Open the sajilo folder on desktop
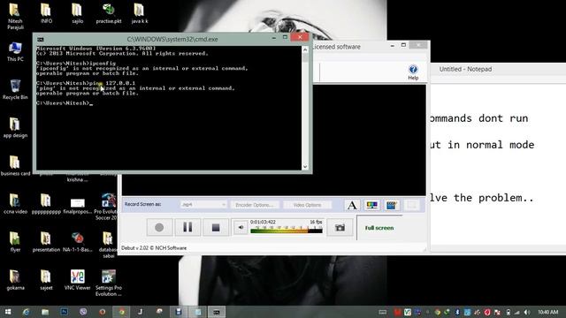The width and height of the screenshot is (566, 318). 77,13
